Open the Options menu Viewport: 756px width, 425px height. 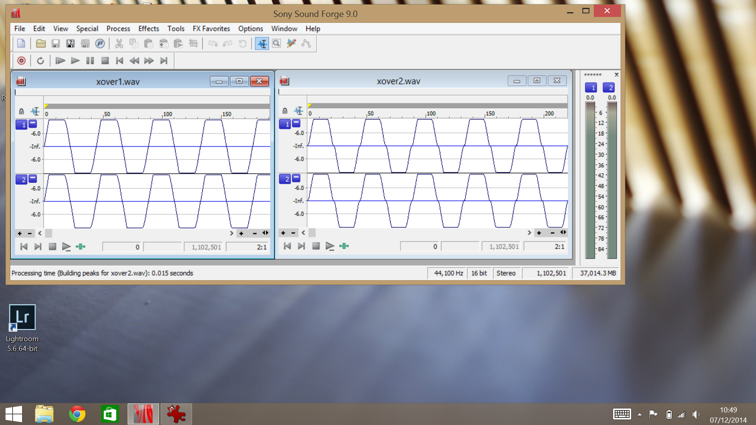(250, 29)
